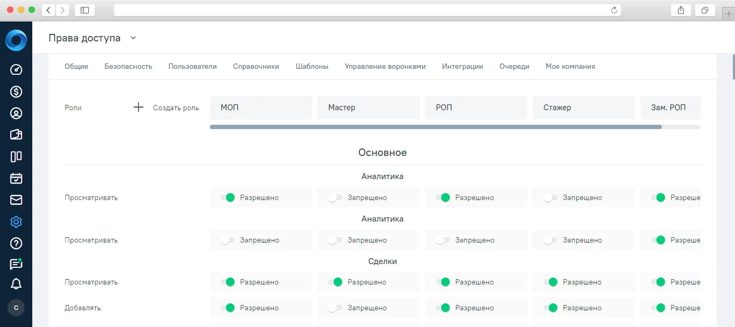
Task: Click the 'Создать роль' link
Action: 176,108
